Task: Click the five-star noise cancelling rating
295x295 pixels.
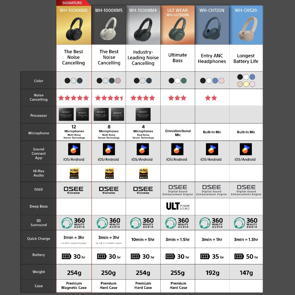Action: [73, 98]
